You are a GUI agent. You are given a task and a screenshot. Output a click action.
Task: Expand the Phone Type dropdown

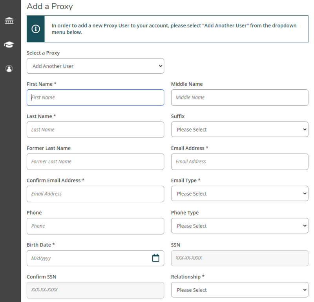point(239,226)
